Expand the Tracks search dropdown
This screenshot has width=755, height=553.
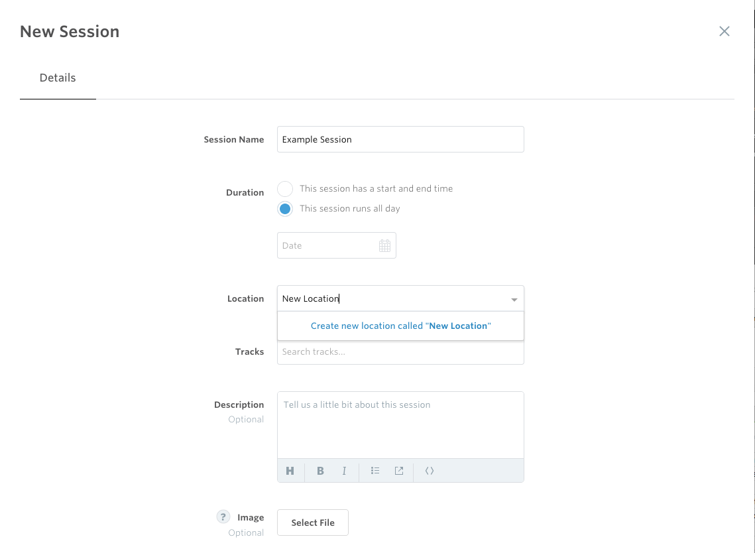pos(400,352)
